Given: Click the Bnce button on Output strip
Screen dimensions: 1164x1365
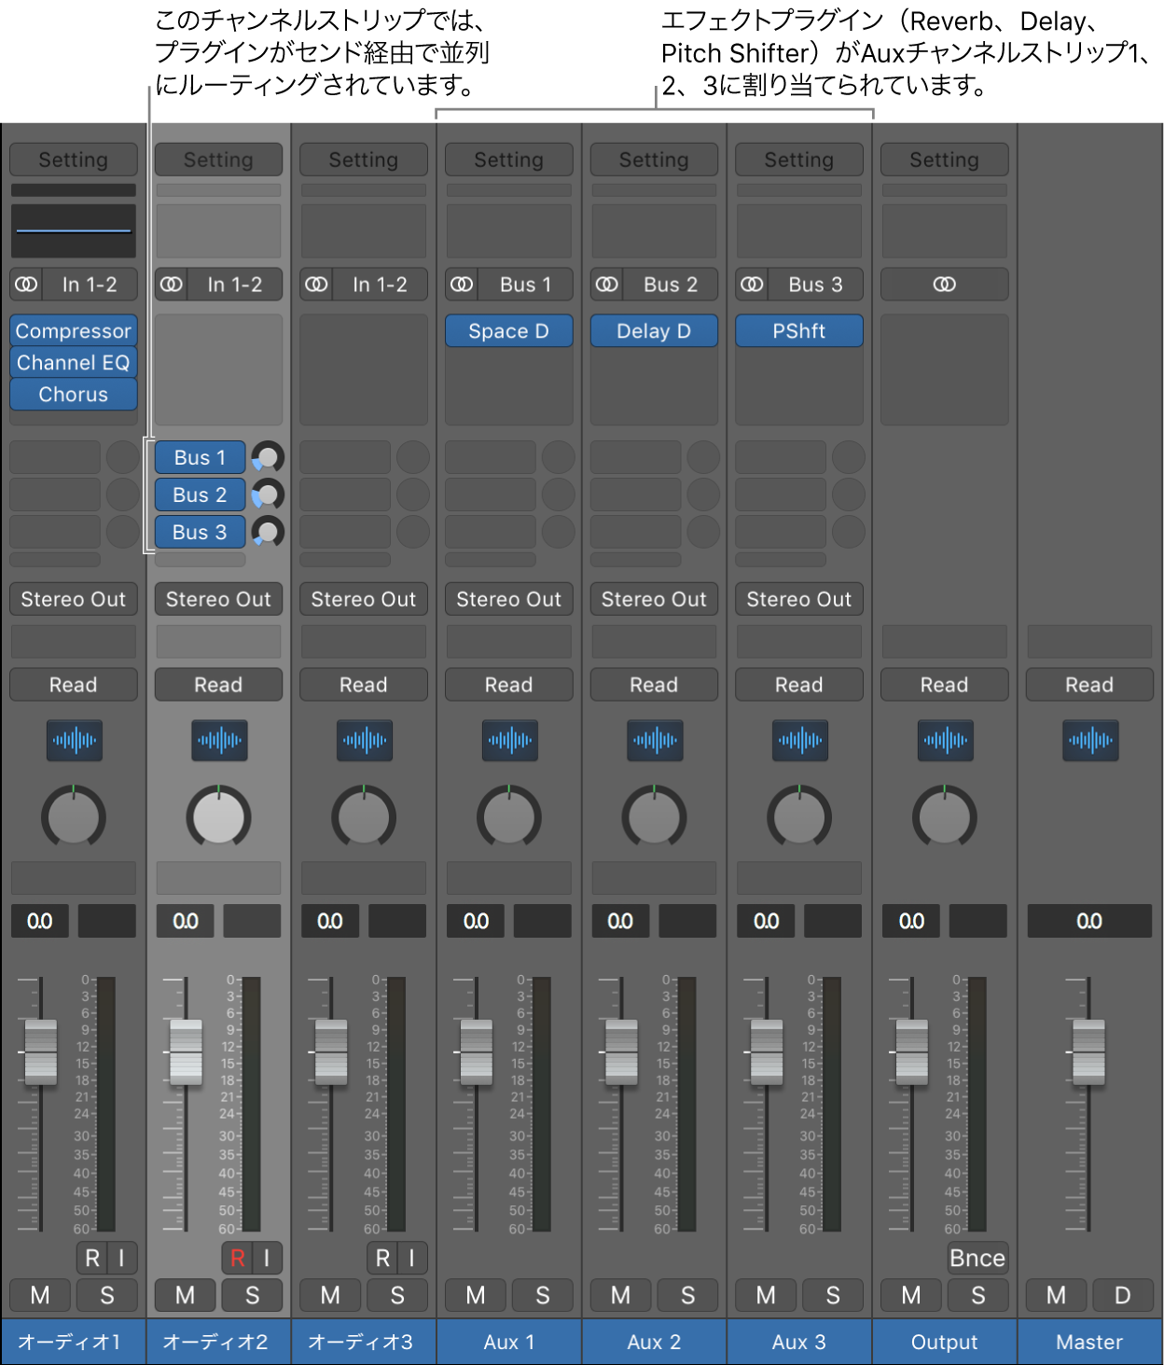Looking at the screenshot, I should pyautogui.click(x=977, y=1258).
